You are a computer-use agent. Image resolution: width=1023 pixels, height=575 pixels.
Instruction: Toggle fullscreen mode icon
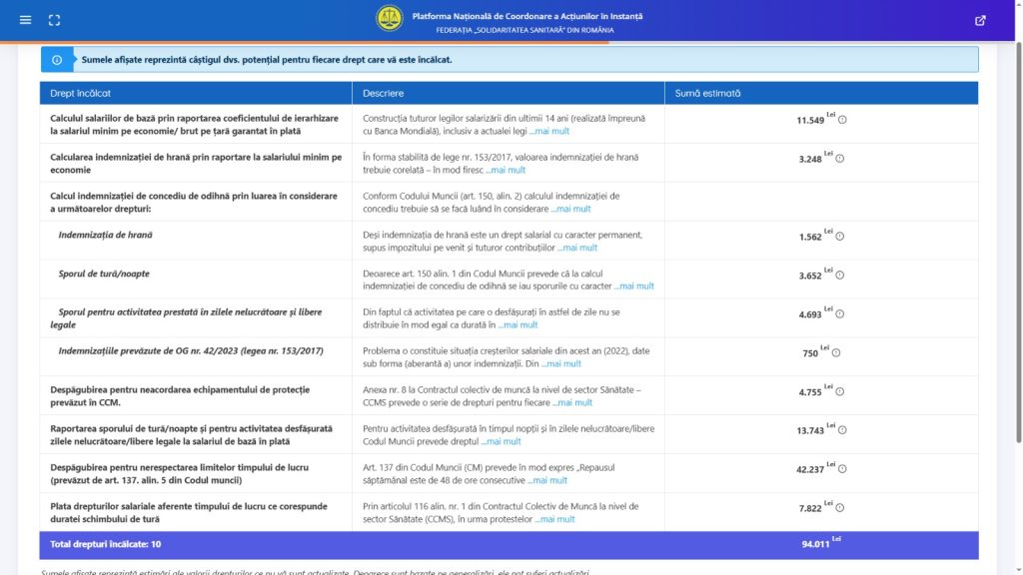(x=54, y=20)
